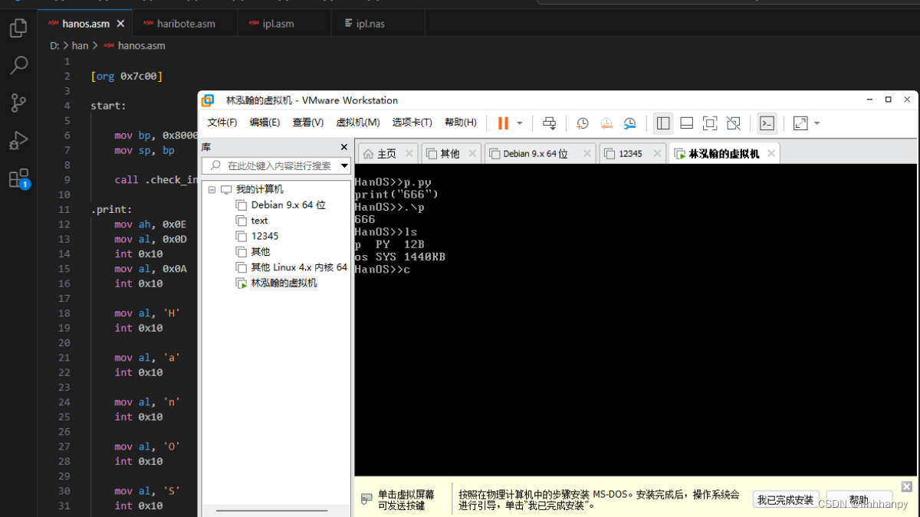The width and height of the screenshot is (920, 517).
Task: Close the 主页 tab
Action: tap(409, 153)
